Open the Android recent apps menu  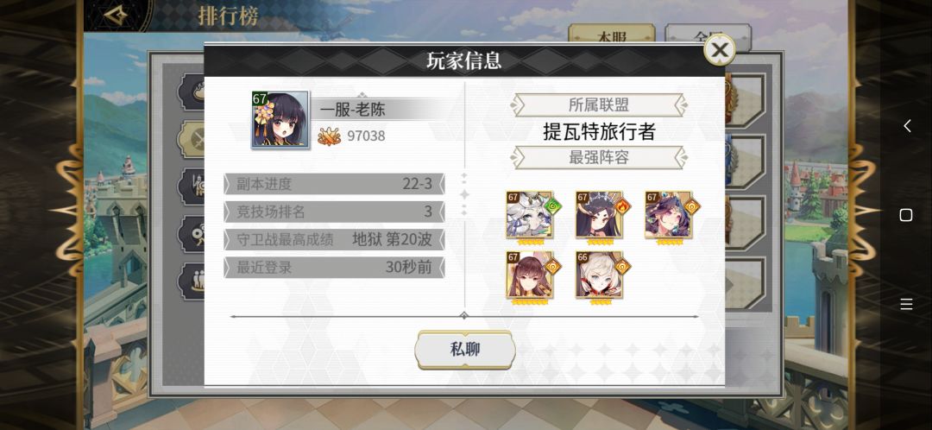click(x=906, y=305)
